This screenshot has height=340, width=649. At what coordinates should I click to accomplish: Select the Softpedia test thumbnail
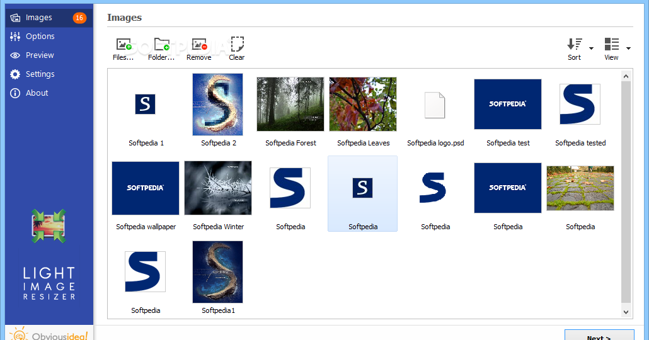pos(508,105)
